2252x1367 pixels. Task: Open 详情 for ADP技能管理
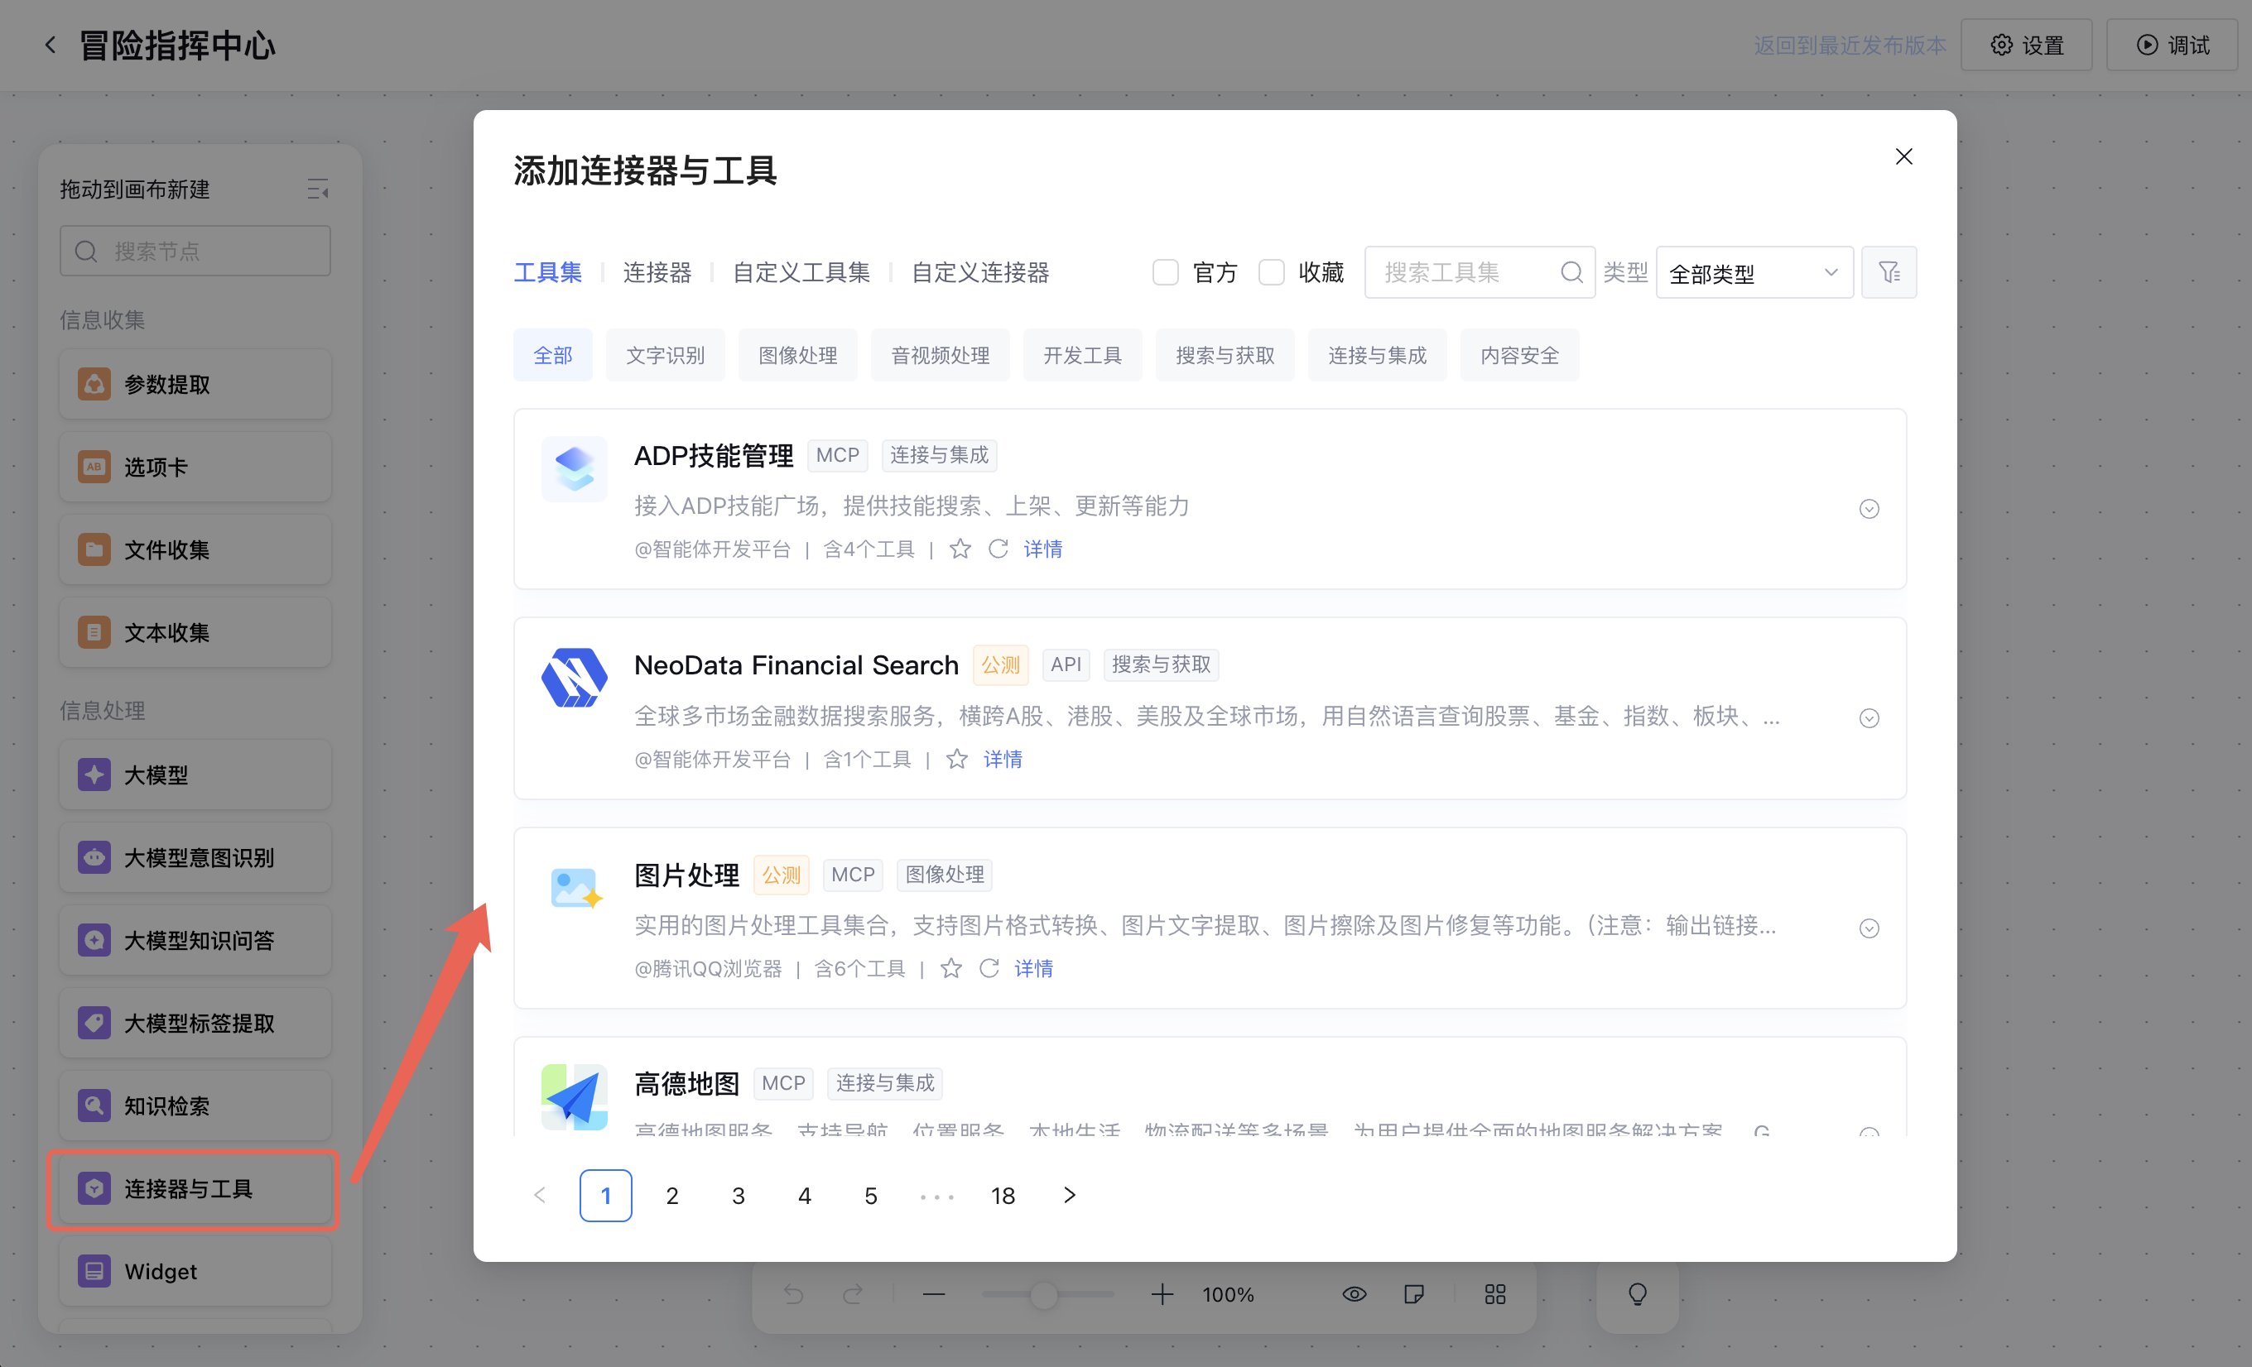click(1043, 549)
